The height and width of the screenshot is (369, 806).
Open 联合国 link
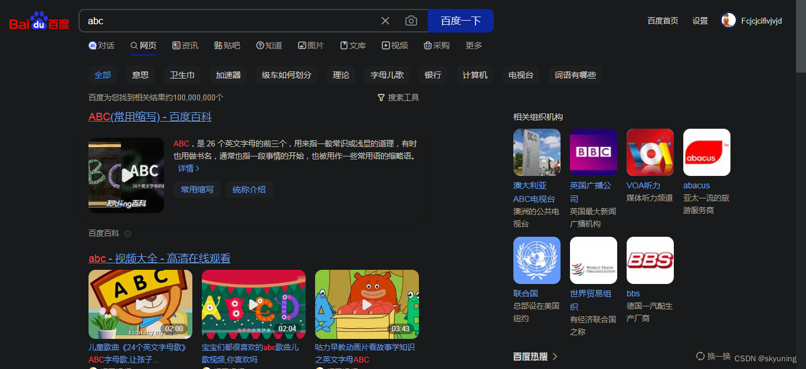pos(526,293)
